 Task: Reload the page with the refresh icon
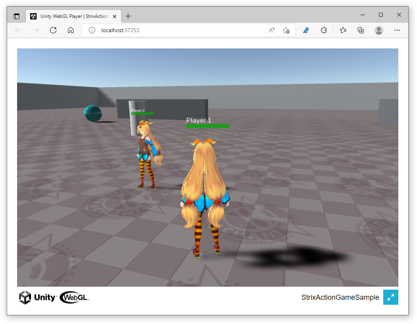tap(53, 30)
